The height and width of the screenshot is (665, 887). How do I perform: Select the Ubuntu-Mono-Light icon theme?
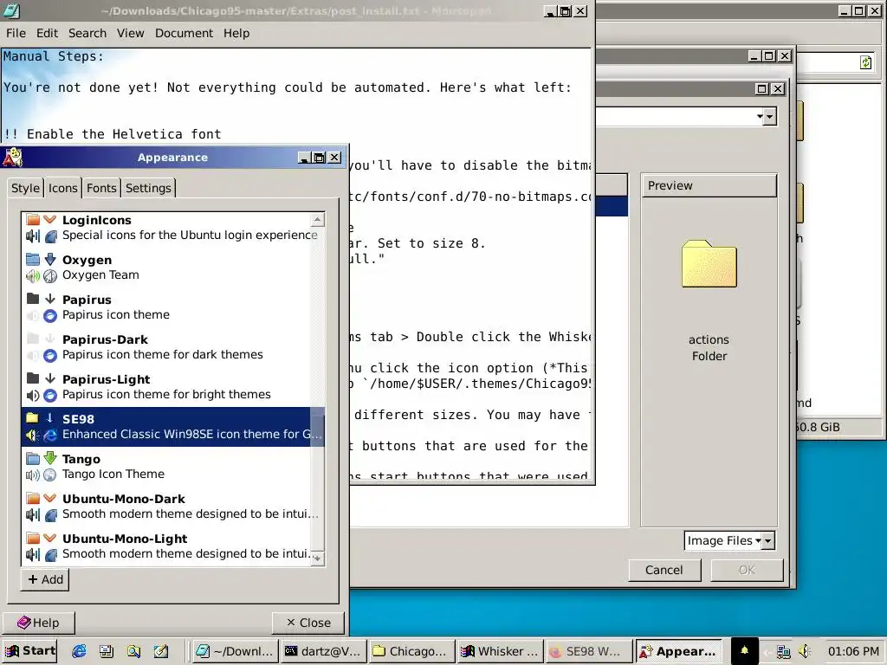[x=172, y=546]
